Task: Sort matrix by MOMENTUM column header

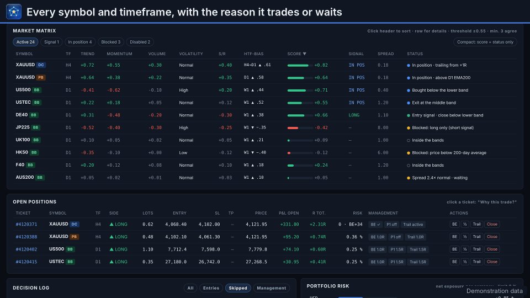Action: (119, 54)
